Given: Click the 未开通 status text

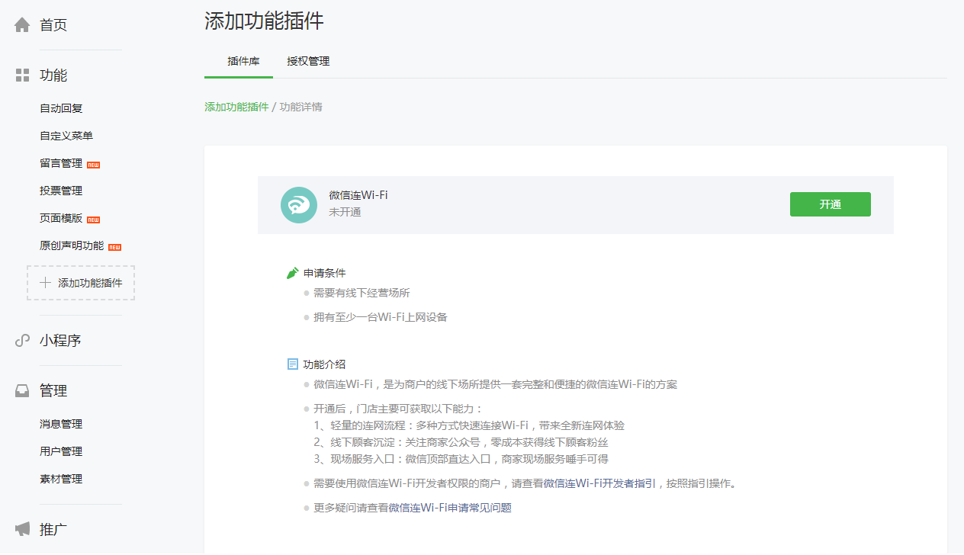Looking at the screenshot, I should 345,212.
